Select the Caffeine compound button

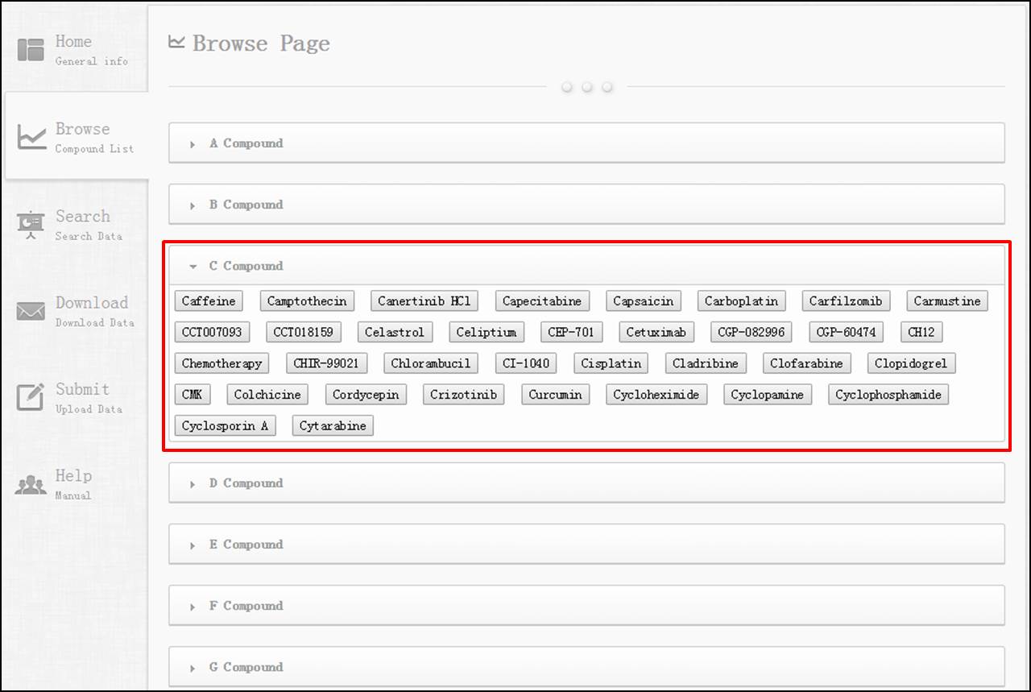click(209, 301)
